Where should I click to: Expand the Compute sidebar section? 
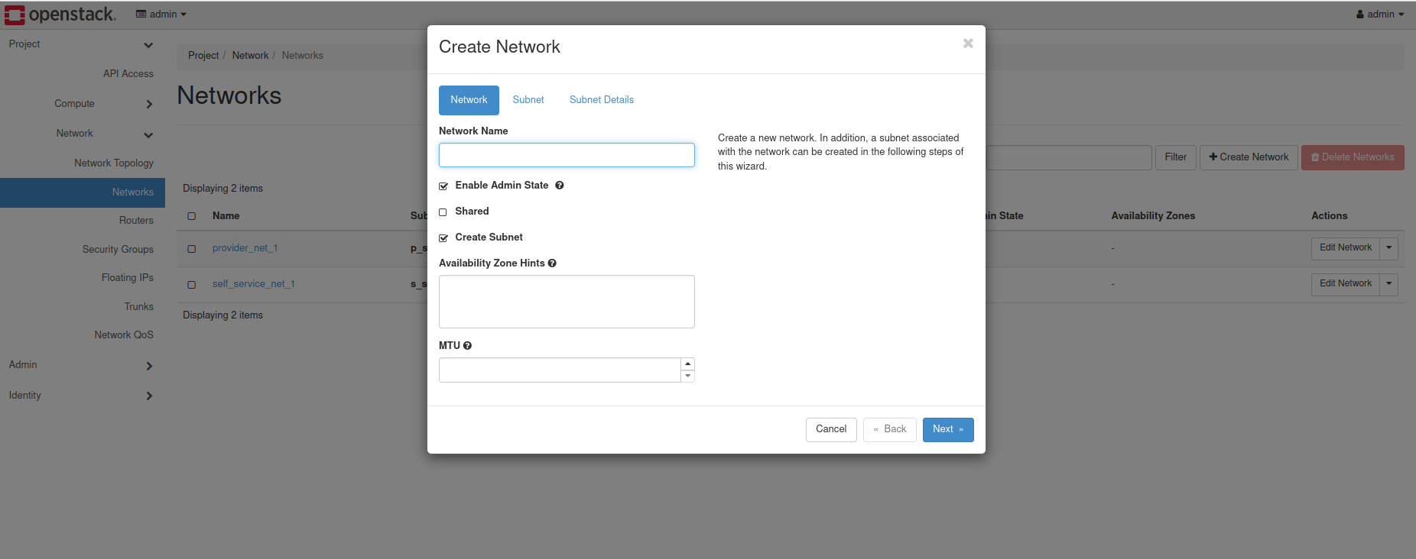tap(81, 104)
